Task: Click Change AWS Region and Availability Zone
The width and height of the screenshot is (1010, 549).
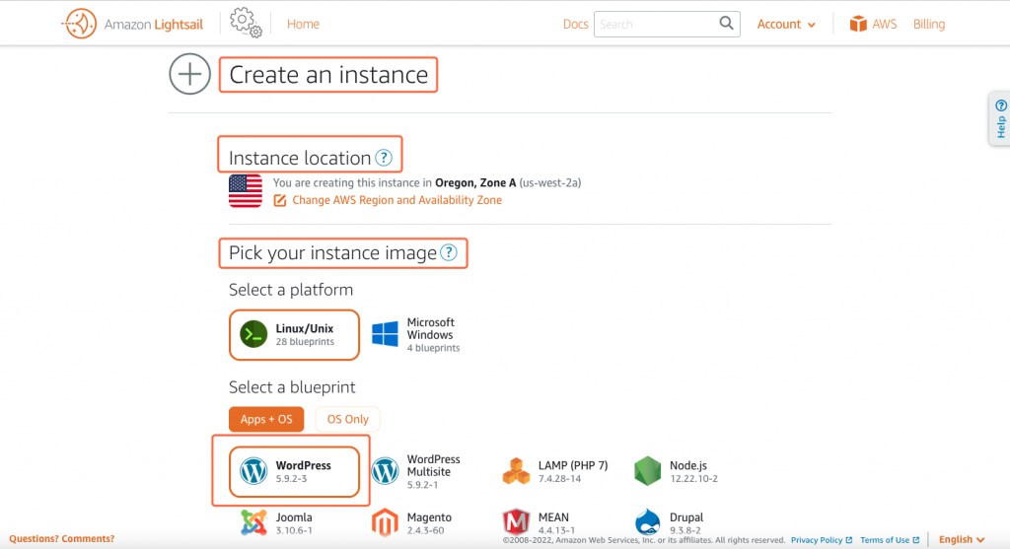Action: coord(397,200)
